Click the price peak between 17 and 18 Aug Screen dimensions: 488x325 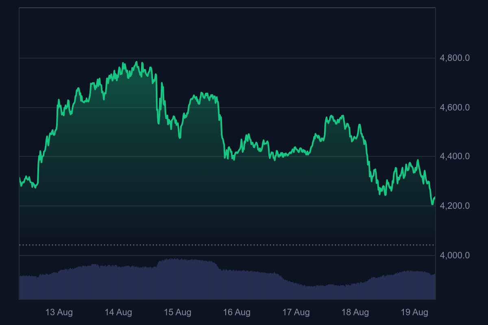[343, 116]
